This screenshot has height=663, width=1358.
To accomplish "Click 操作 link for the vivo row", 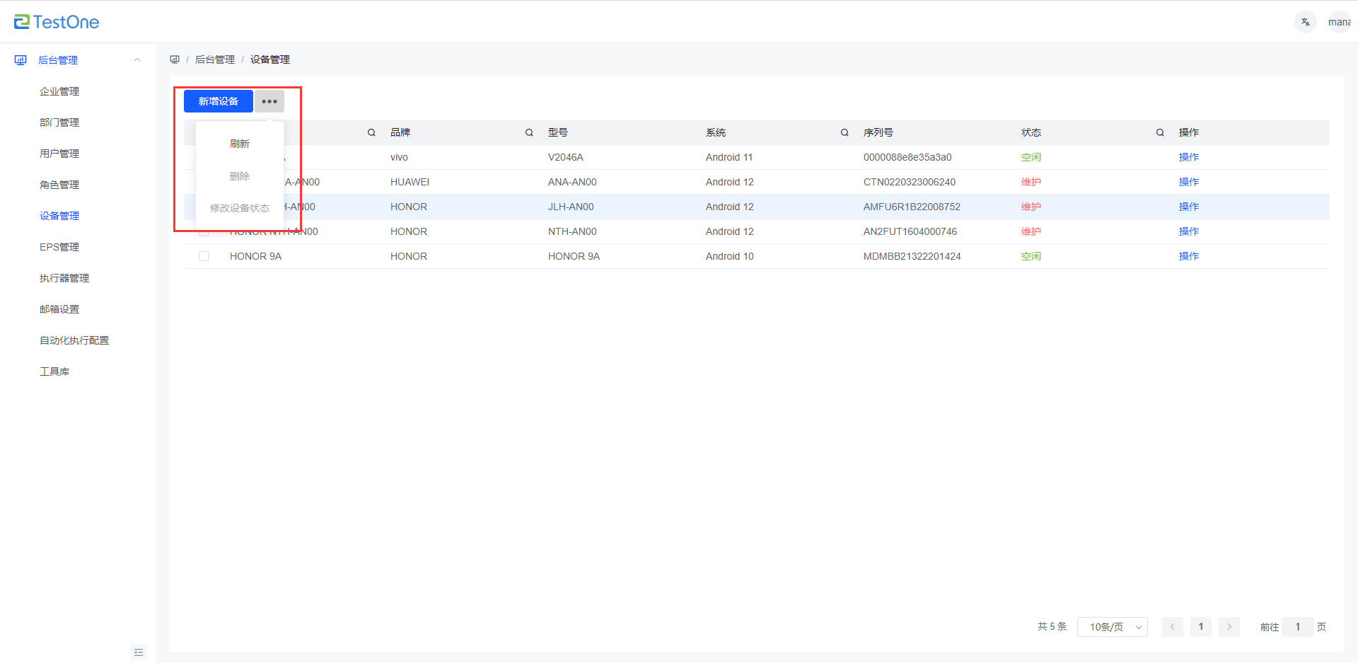I will click(x=1188, y=157).
